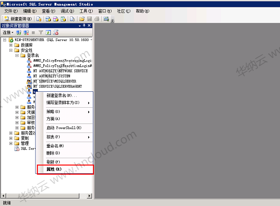This screenshot has width=280, height=206.
Task: Expand the 服务器对象 folder node
Action: point(11,133)
